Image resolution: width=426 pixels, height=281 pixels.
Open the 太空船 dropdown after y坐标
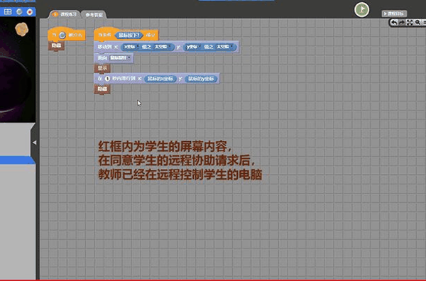coord(224,47)
